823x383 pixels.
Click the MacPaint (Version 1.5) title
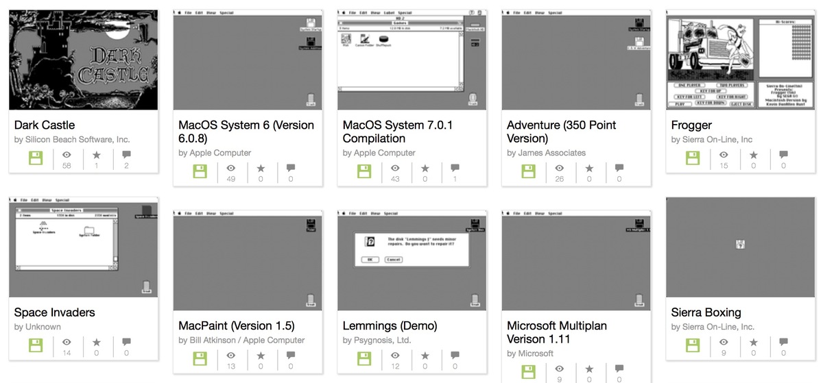[x=237, y=325]
